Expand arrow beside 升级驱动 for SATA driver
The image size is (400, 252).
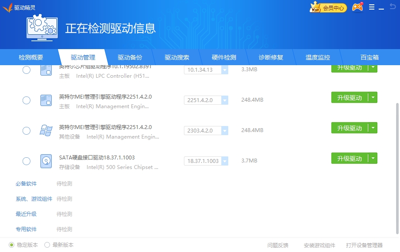[x=373, y=158]
